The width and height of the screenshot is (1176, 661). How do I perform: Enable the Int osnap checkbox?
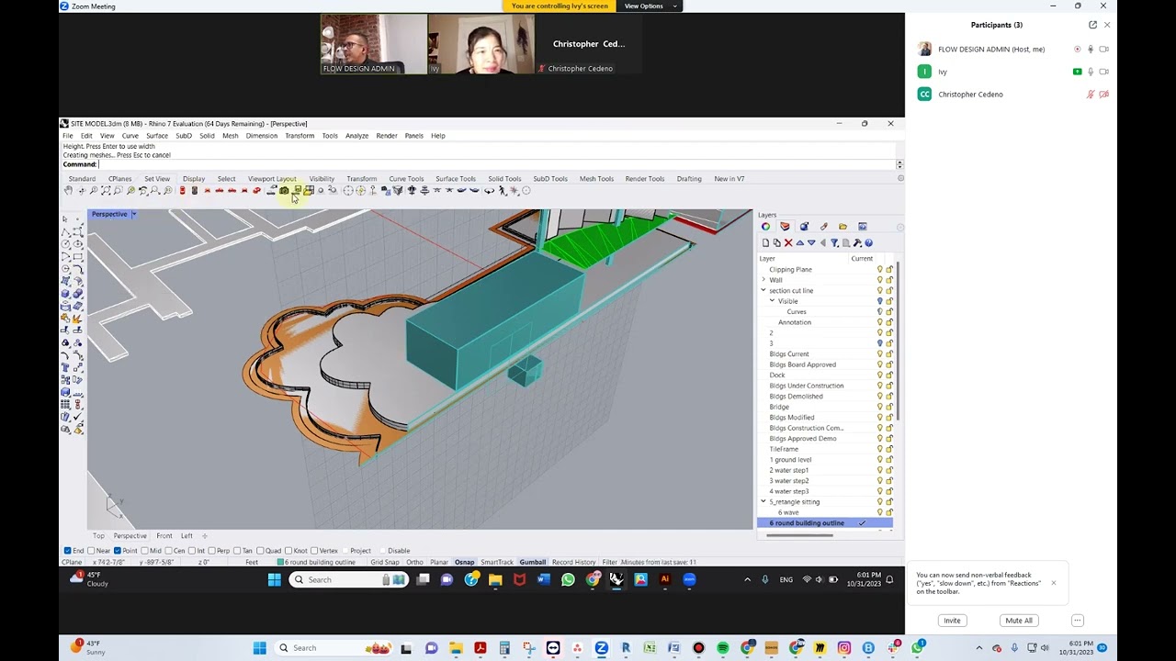[193, 551]
